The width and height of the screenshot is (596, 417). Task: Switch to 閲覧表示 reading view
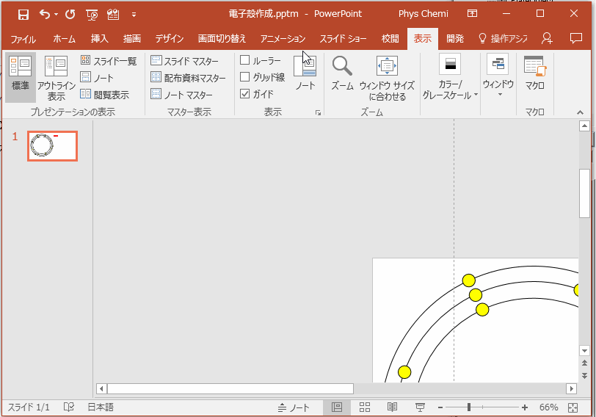tap(105, 94)
